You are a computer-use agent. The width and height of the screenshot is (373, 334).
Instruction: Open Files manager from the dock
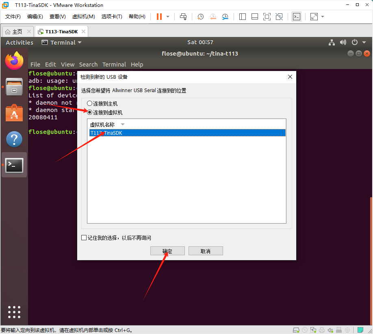tap(14, 87)
